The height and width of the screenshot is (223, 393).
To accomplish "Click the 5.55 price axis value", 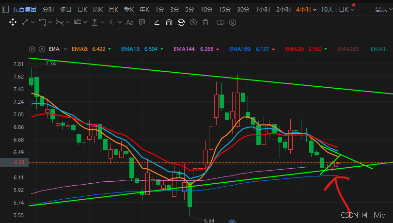I will pyautogui.click(x=18, y=215).
